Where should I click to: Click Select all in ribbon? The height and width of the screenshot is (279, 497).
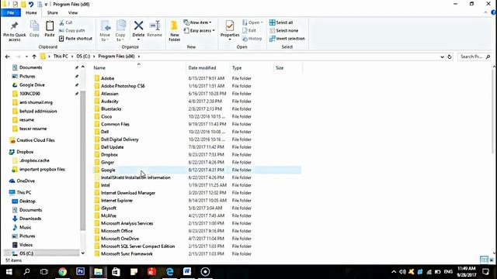281,22
